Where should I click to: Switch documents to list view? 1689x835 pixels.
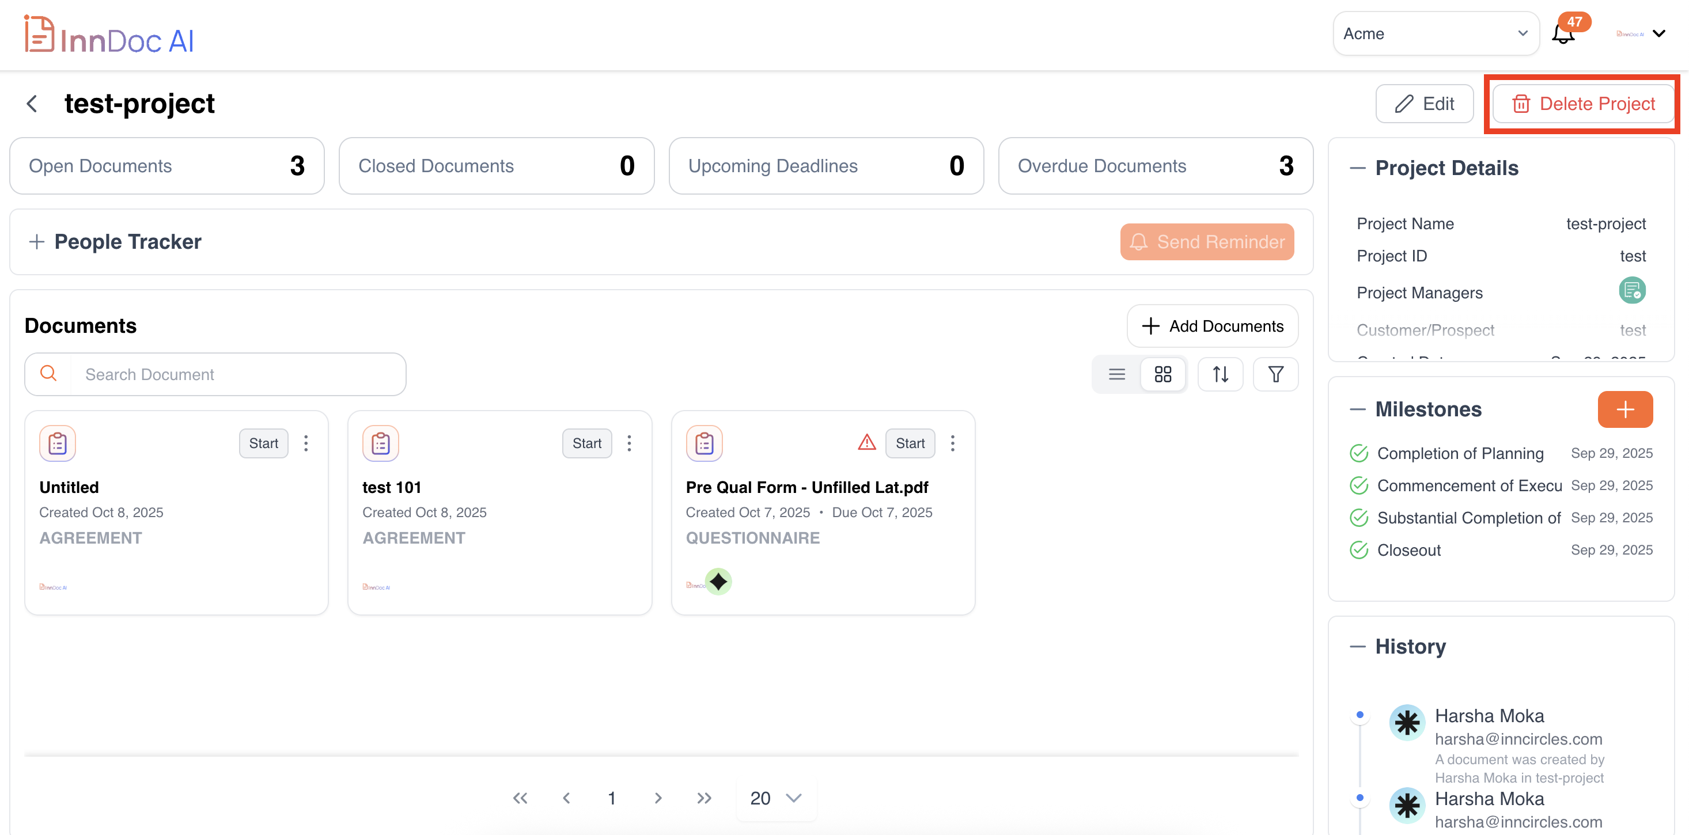(x=1116, y=374)
